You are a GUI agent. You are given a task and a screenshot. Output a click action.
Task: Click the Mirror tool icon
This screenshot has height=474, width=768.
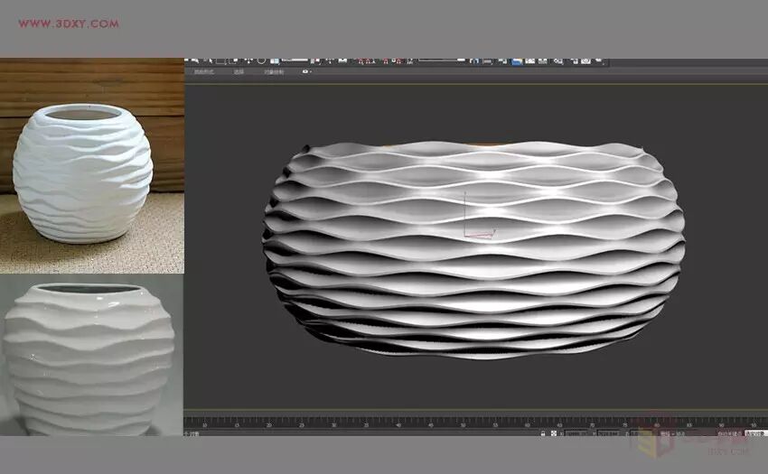click(474, 60)
